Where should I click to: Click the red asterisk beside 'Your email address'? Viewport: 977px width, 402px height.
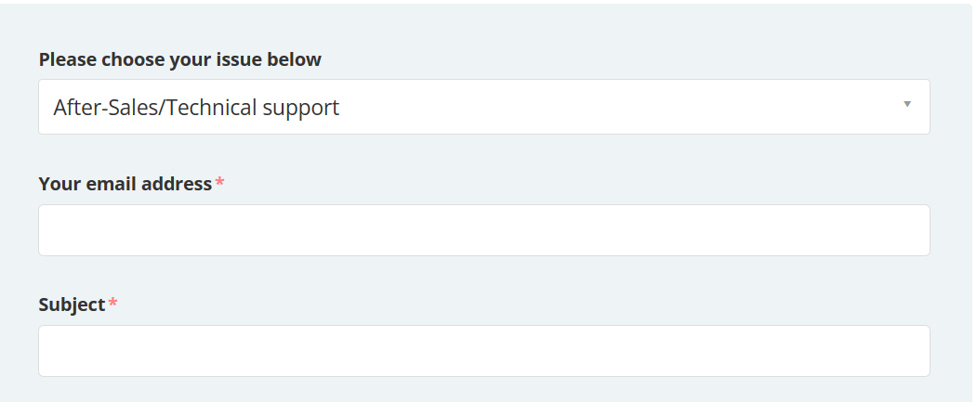pyautogui.click(x=219, y=184)
